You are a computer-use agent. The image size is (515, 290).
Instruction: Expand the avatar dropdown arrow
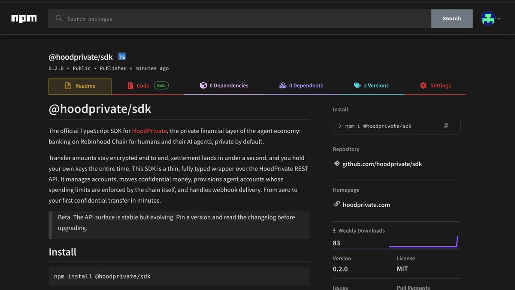tap(499, 19)
